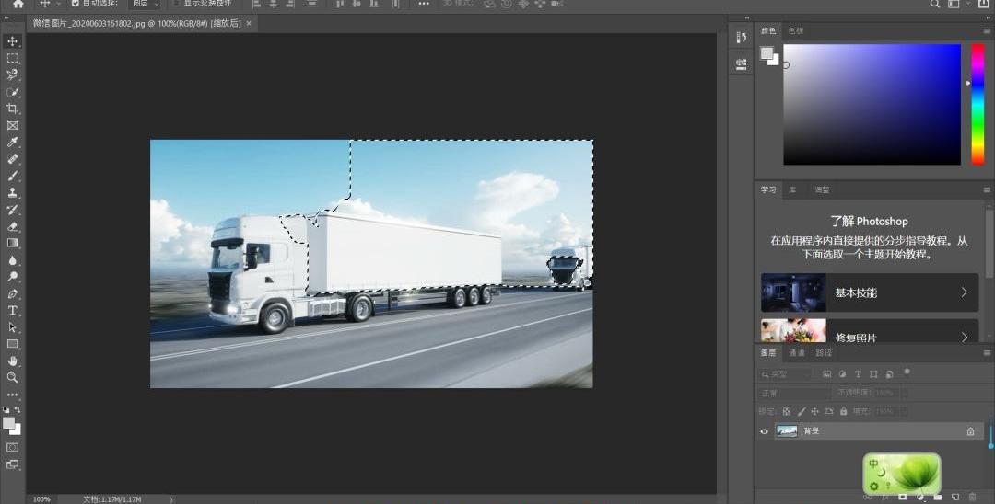Screen dimensions: 995x504
Task: Switch to the 调整 tab
Action: click(x=822, y=190)
